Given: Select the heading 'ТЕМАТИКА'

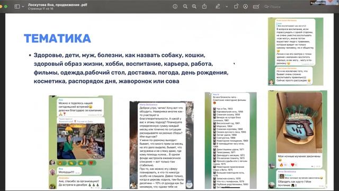Looking at the screenshot, I should (x=57, y=38).
